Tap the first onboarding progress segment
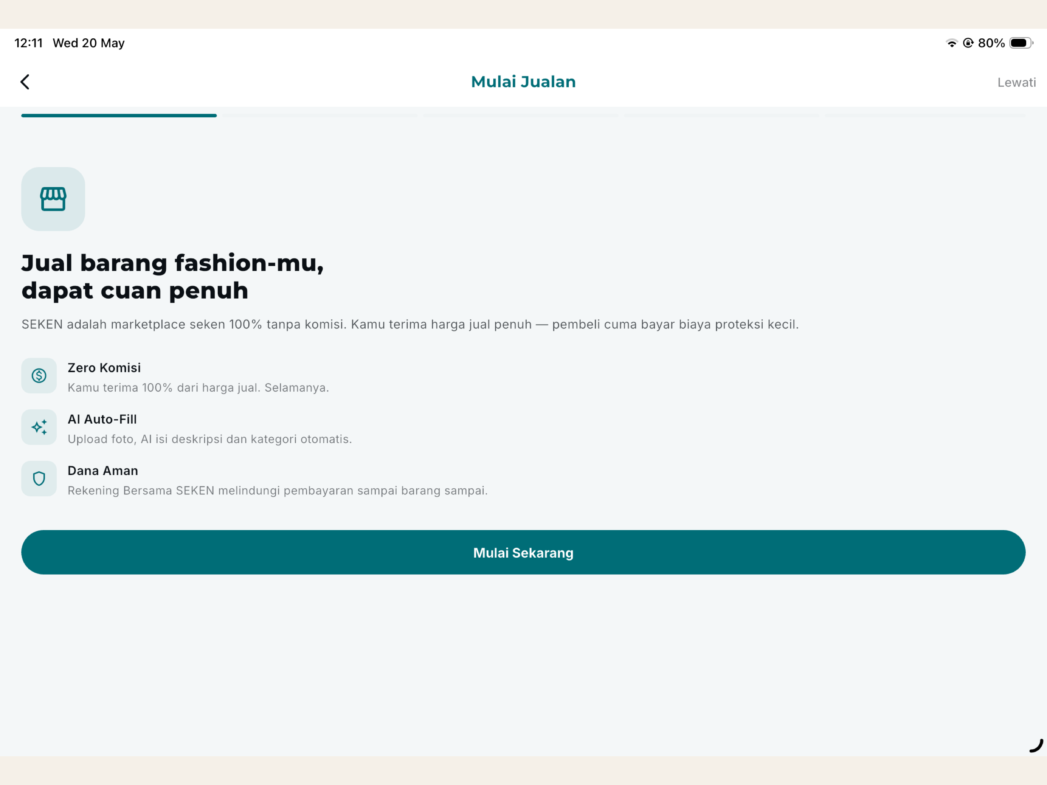Image resolution: width=1047 pixels, height=785 pixels. tap(119, 115)
